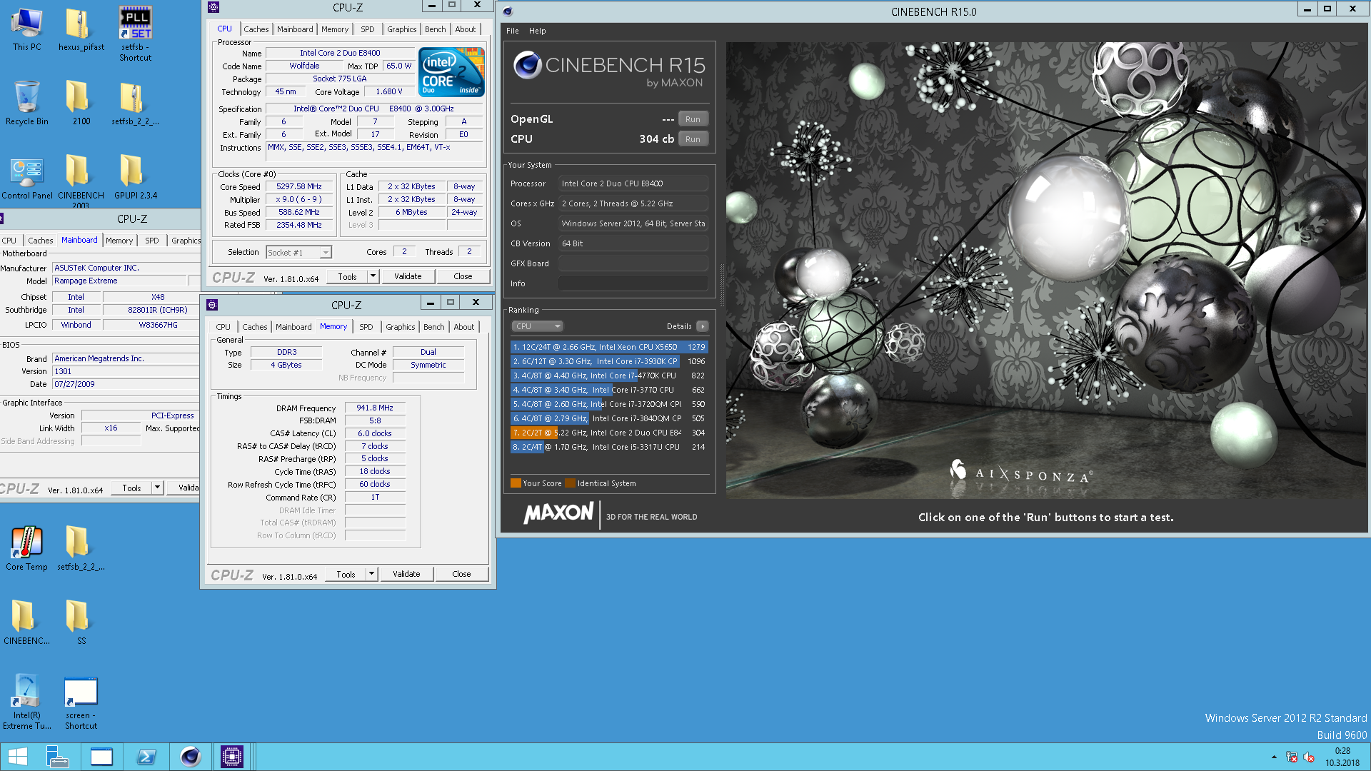Open the This PC desktop icon
This screenshot has width=1371, height=771.
coord(26,30)
